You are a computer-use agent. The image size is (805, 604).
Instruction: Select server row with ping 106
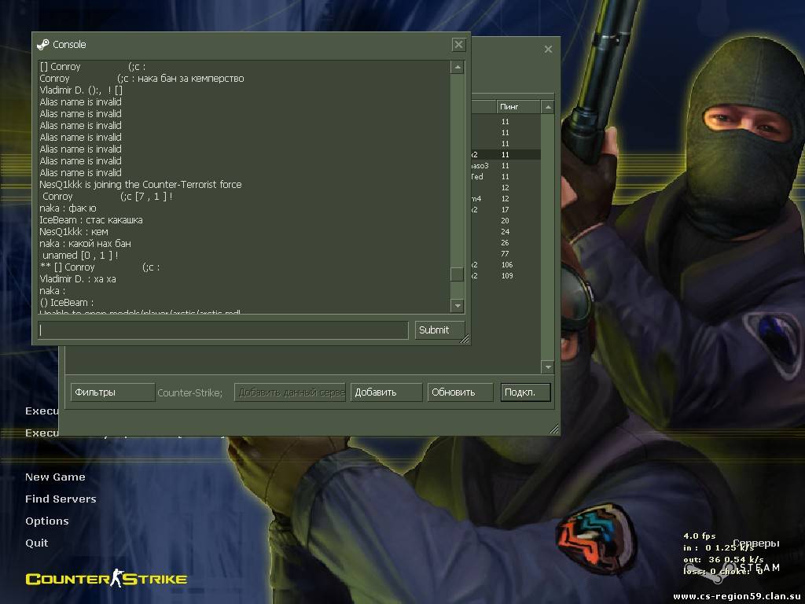click(505, 265)
